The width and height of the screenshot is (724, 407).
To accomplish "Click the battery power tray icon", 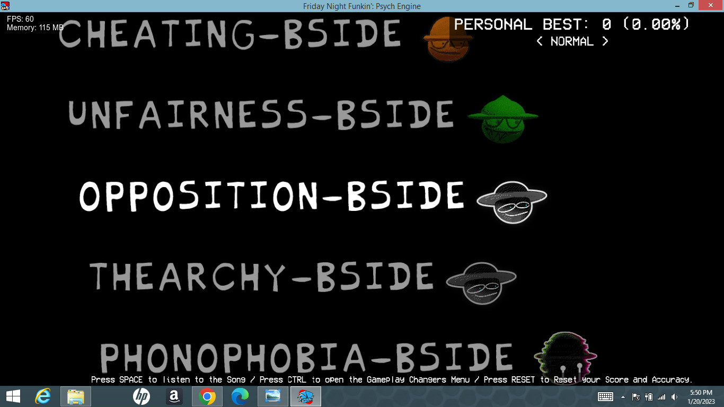I will [649, 396].
